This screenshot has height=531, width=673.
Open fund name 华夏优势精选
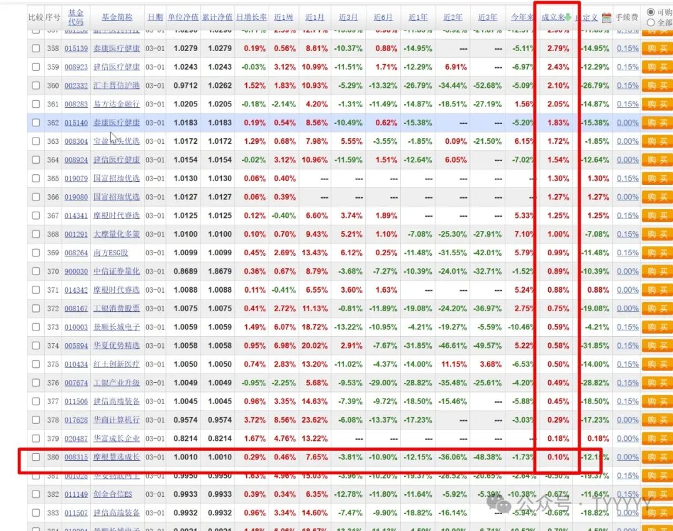click(117, 345)
